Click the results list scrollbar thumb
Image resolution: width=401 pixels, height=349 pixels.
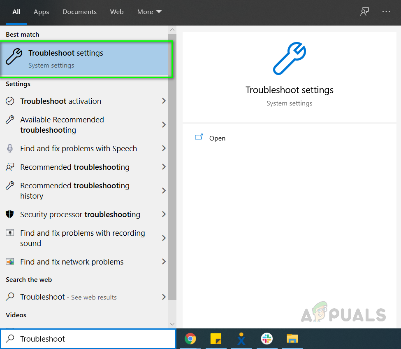point(172,166)
